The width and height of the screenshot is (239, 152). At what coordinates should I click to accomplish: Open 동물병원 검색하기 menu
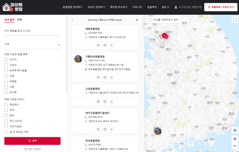click(x=72, y=7)
